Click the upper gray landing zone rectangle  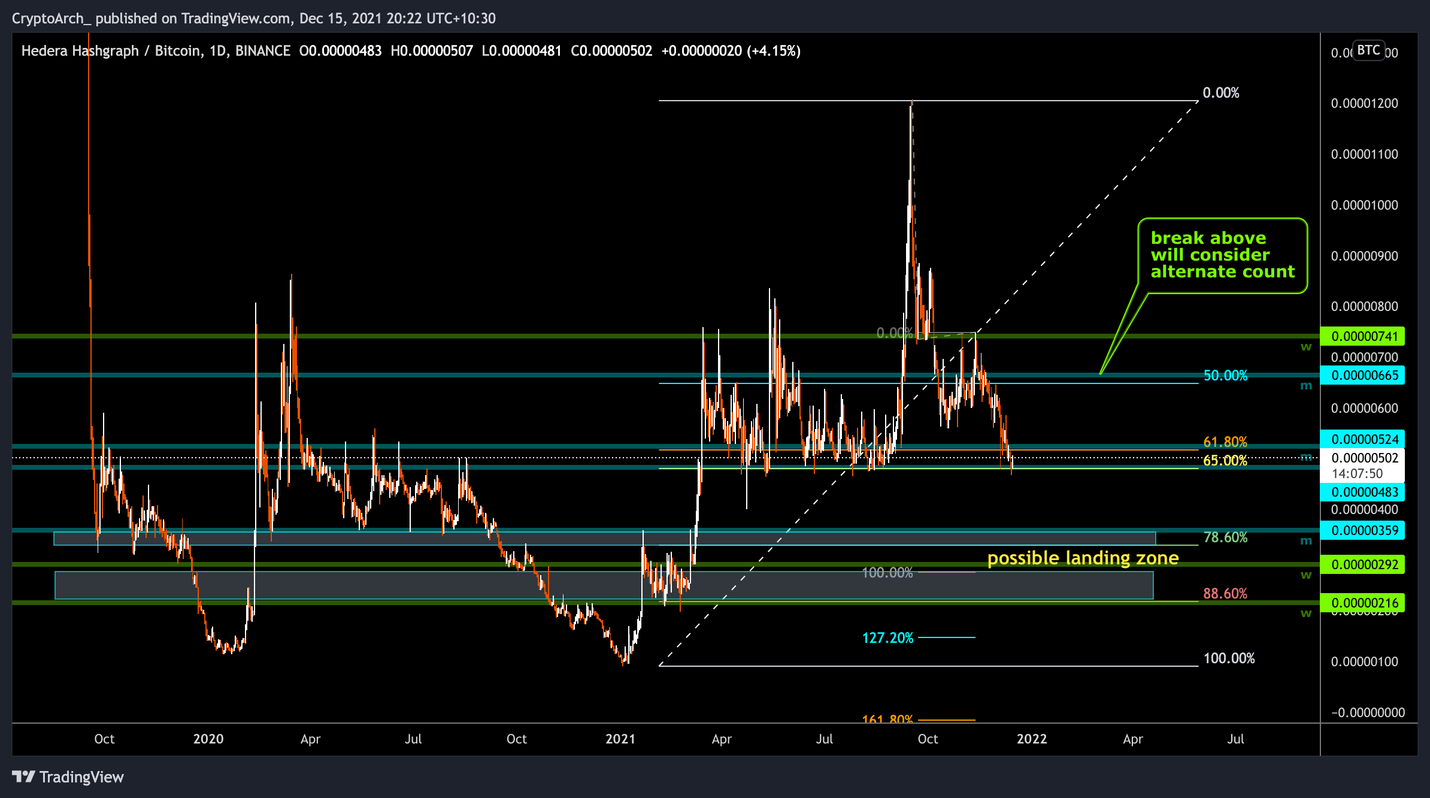coord(605,539)
